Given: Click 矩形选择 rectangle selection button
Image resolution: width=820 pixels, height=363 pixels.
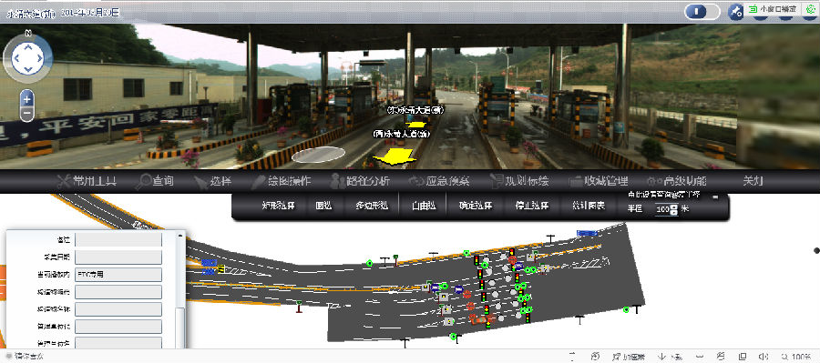Looking at the screenshot, I should (278, 206).
